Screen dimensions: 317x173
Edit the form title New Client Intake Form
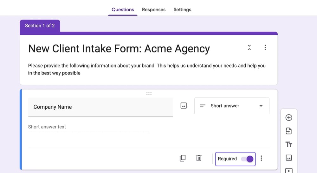[119, 49]
